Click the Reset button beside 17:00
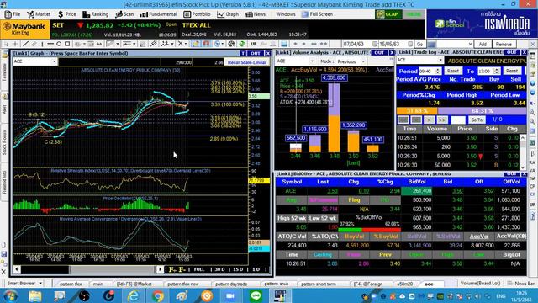 [x=512, y=71]
